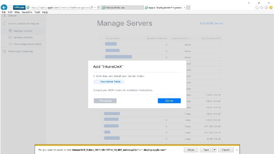Close the Apple Deployment Programs tab
This screenshot has width=274, height=154.
184,8
